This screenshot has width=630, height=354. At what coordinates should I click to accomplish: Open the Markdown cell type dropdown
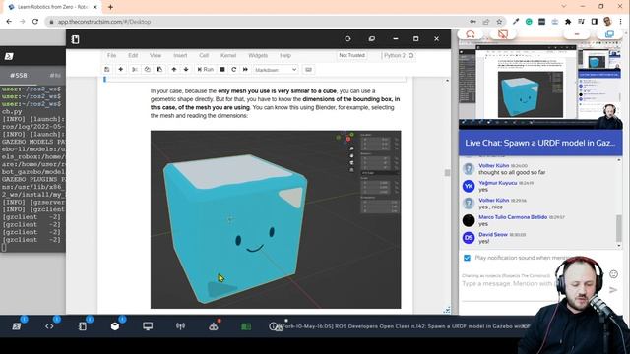(276, 70)
